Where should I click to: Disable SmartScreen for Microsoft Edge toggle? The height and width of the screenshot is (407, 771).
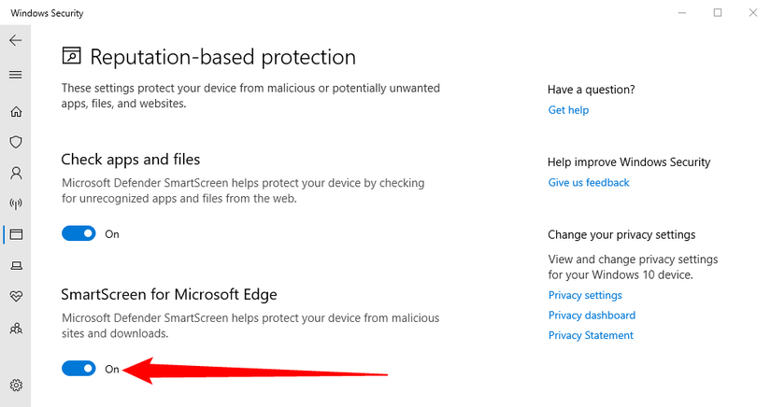[x=79, y=369]
